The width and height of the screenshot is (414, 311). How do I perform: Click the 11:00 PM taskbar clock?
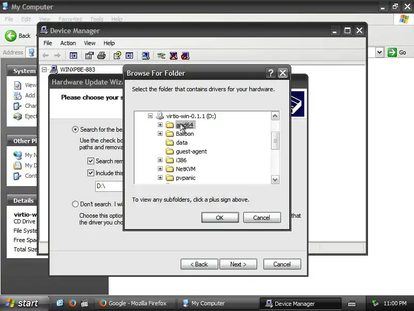(x=395, y=303)
